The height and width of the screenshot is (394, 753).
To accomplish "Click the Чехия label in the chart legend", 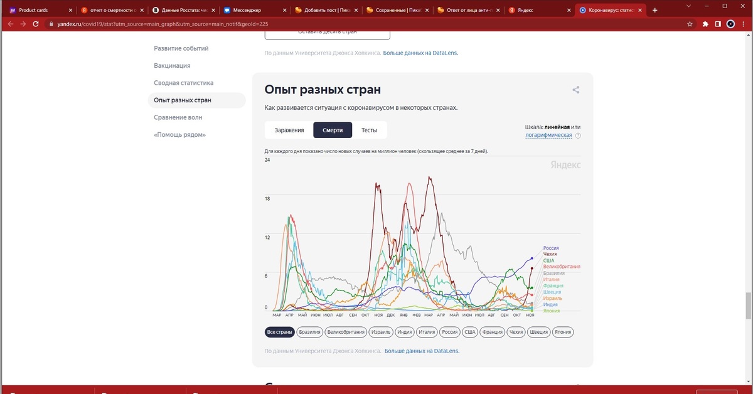I will (550, 254).
